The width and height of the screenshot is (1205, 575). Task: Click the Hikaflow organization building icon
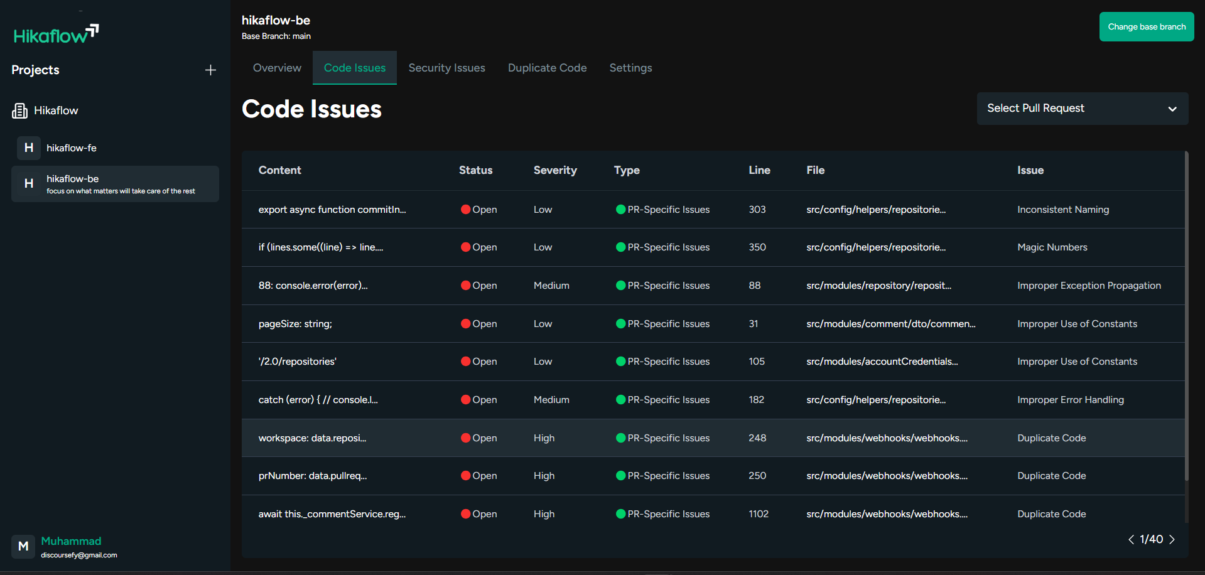(x=20, y=111)
